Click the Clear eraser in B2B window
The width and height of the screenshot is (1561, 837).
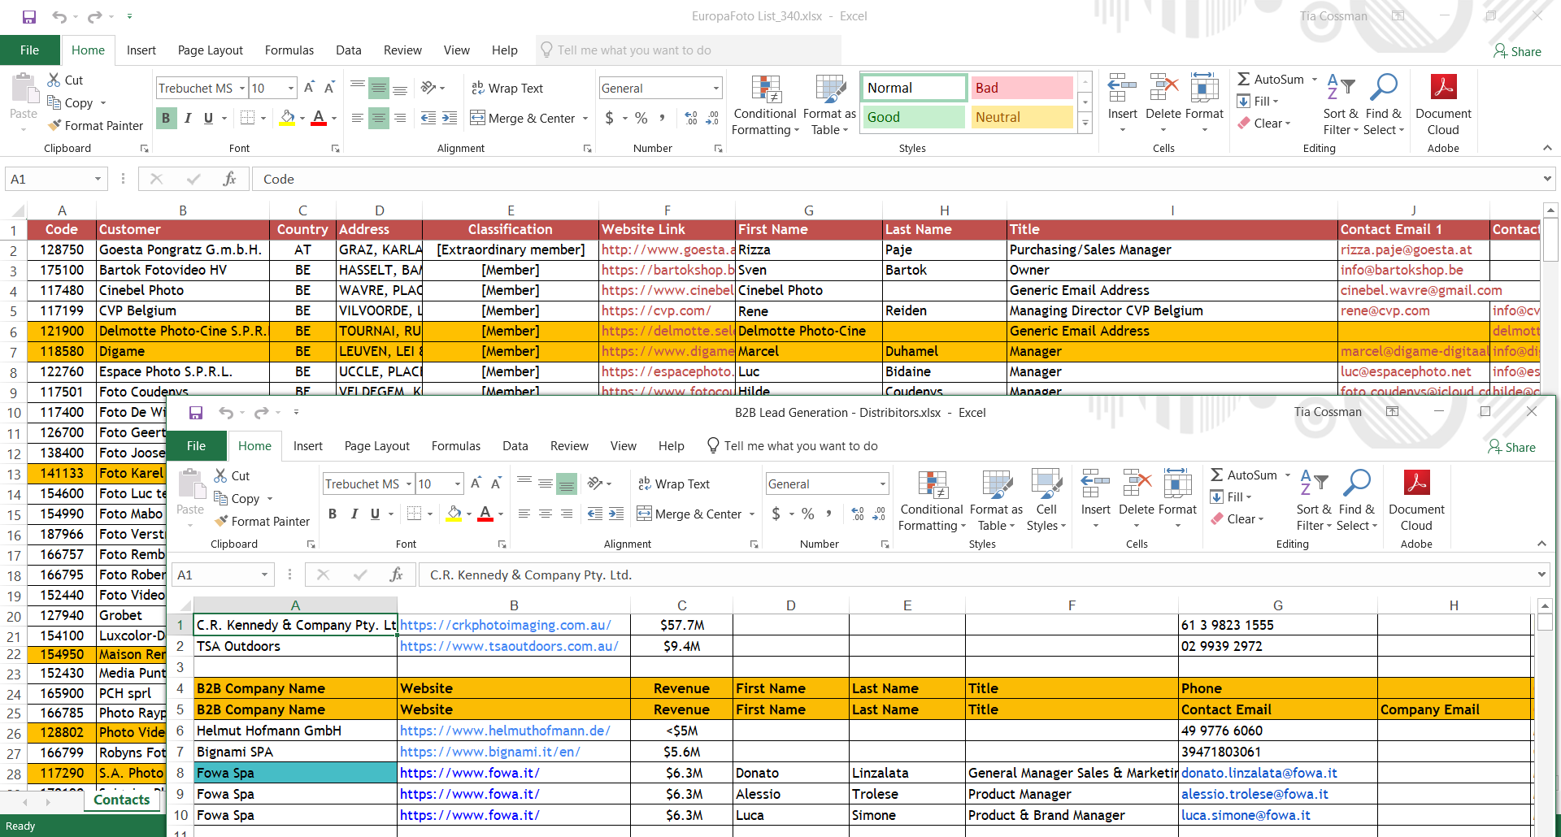1237,518
